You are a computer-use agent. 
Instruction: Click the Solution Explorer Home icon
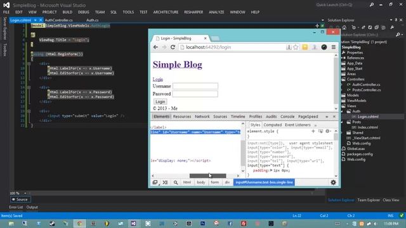(344, 27)
